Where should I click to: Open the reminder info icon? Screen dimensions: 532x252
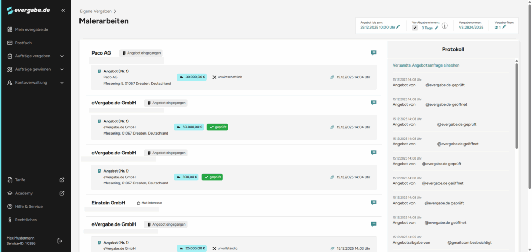click(445, 26)
